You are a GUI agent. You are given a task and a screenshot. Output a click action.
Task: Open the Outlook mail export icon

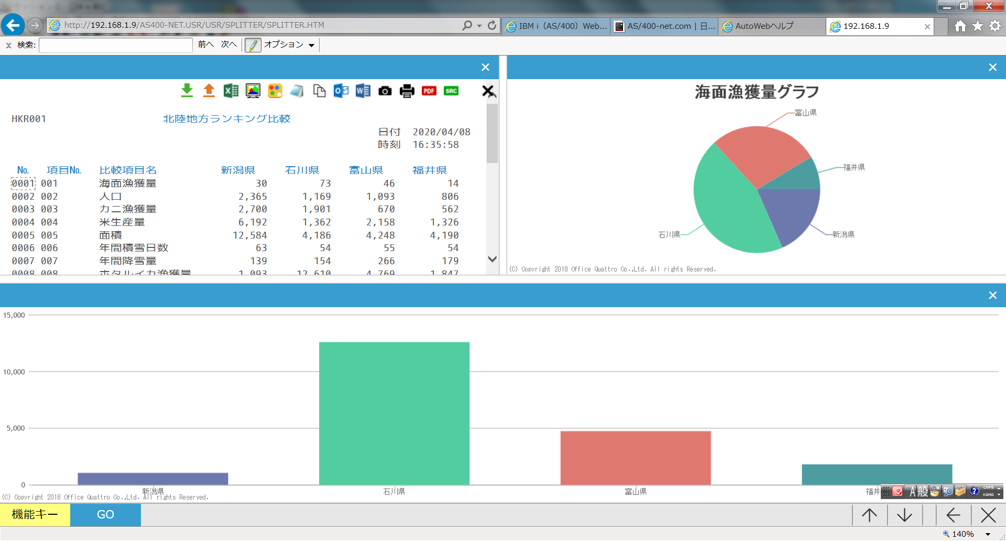click(x=341, y=91)
